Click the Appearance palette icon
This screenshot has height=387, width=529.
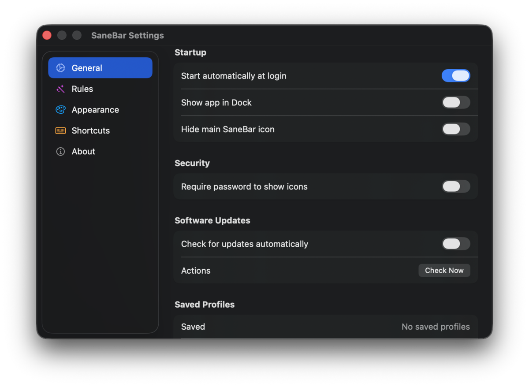[x=60, y=110]
